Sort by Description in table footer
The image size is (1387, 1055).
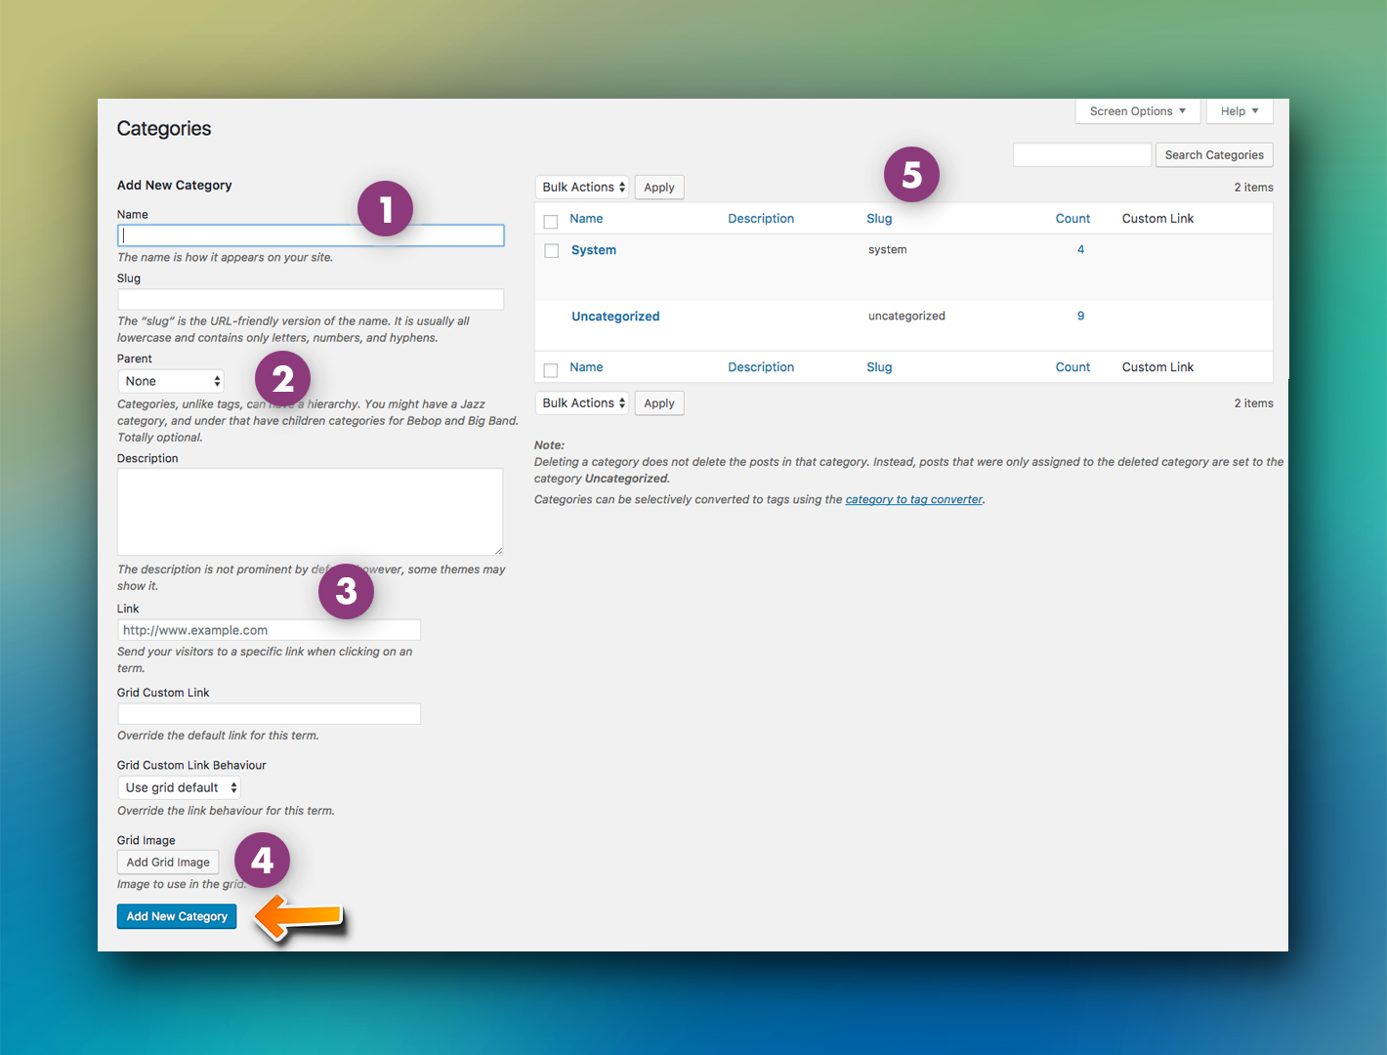[761, 367]
